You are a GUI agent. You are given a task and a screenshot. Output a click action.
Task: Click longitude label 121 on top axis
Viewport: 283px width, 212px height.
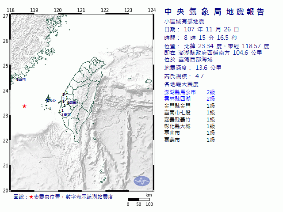[81, 10]
